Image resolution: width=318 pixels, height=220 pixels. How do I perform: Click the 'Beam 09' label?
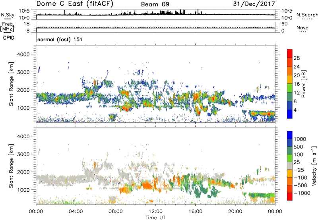[x=155, y=4]
